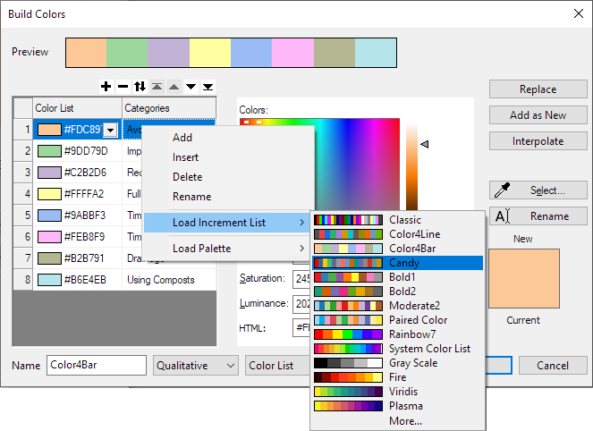593x431 pixels.
Task: Click the Name input field containing Color4Bar
Action: (96, 366)
